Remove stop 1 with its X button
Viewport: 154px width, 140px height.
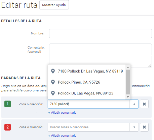pyautogui.click(x=144, y=104)
